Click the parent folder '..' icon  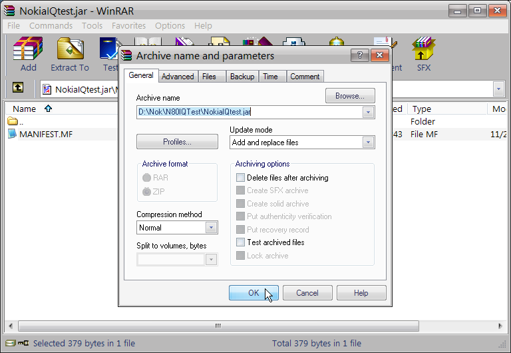coord(13,121)
